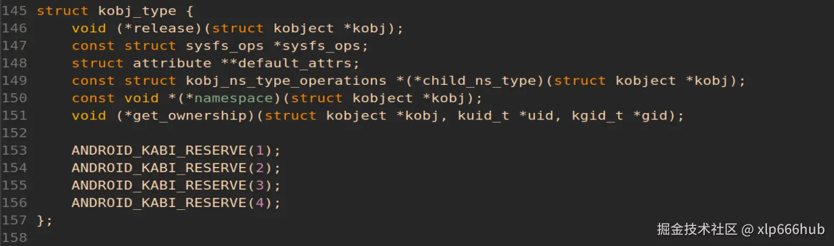
Task: Click the kobj_ns_type_operations type name
Action: [286, 81]
